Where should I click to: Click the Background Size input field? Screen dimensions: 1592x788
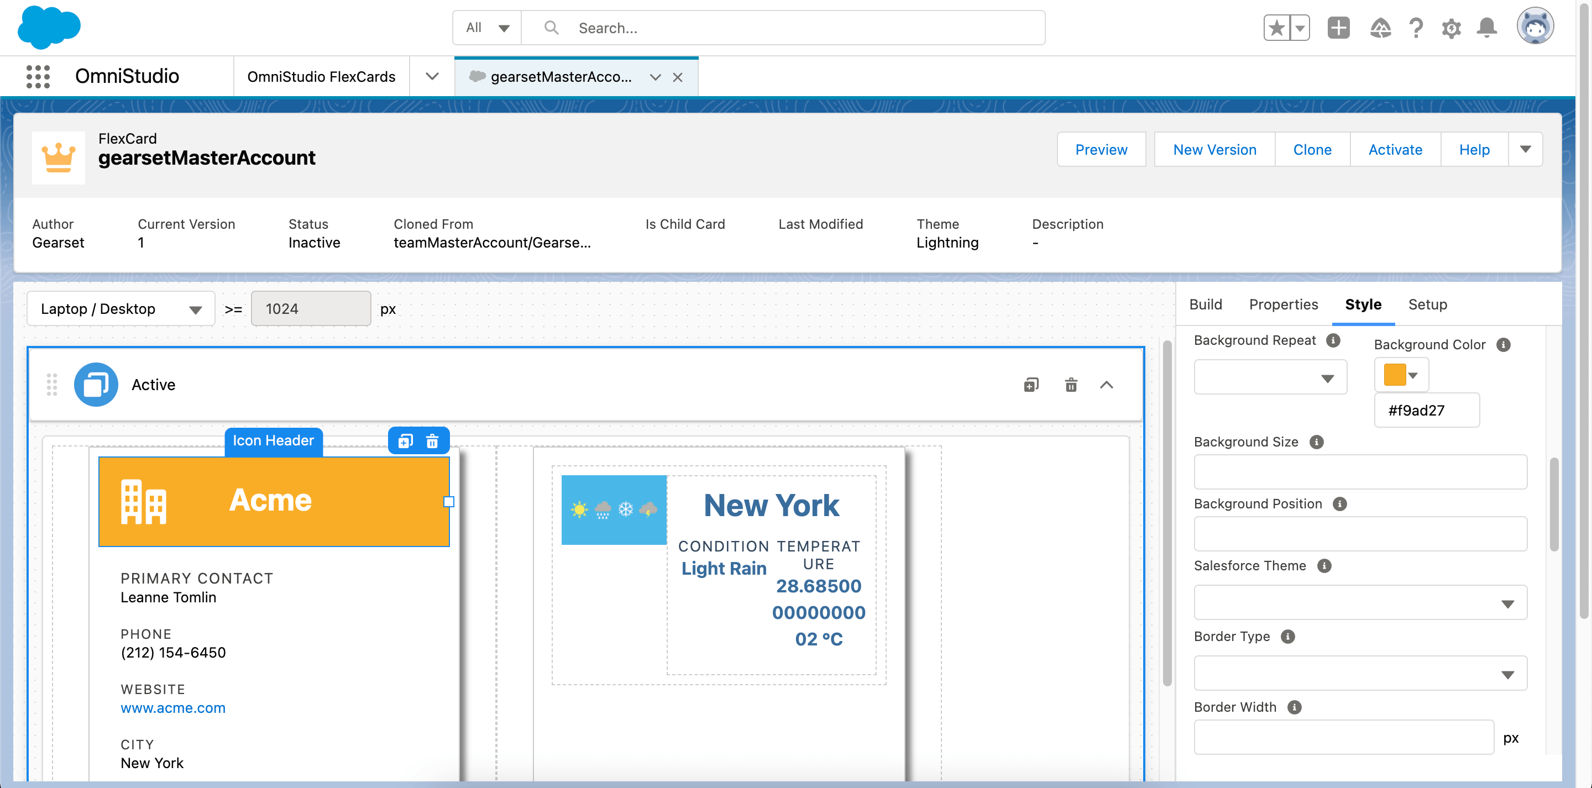pyautogui.click(x=1360, y=472)
